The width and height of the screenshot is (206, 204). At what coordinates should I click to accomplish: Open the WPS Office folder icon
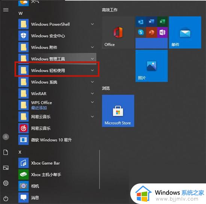(24, 105)
